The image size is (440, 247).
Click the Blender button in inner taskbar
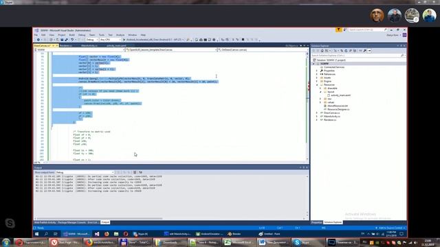point(234,234)
